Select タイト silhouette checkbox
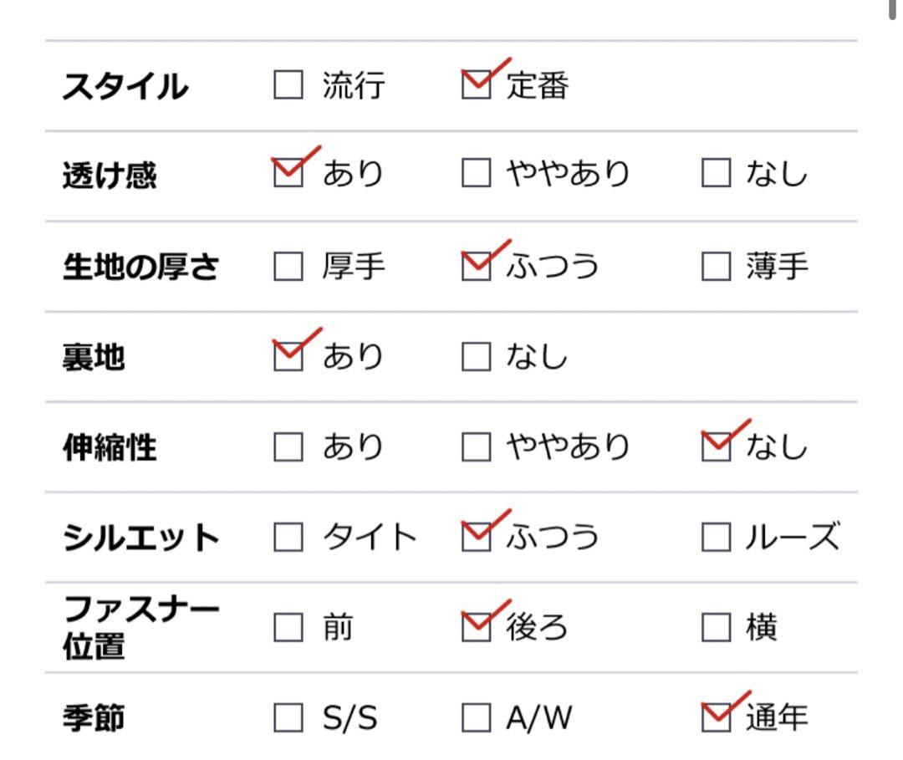Viewport: 903px width, 760px height. 288,537
